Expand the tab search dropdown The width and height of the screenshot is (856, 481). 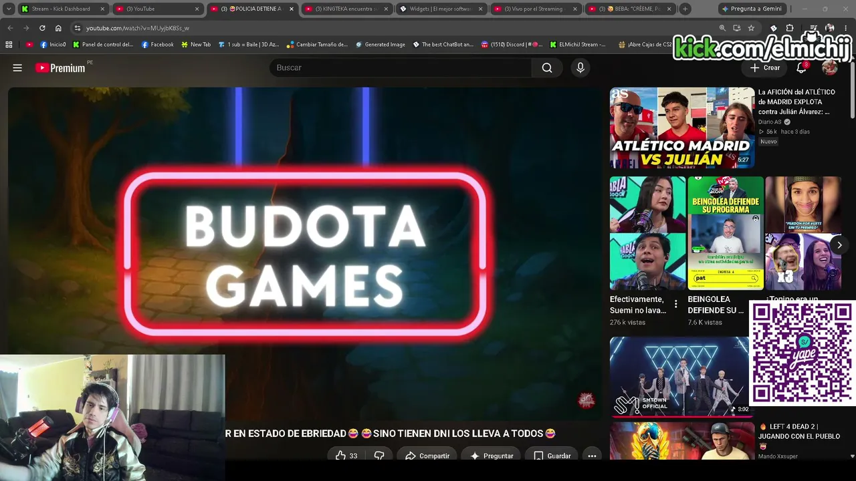click(x=9, y=9)
